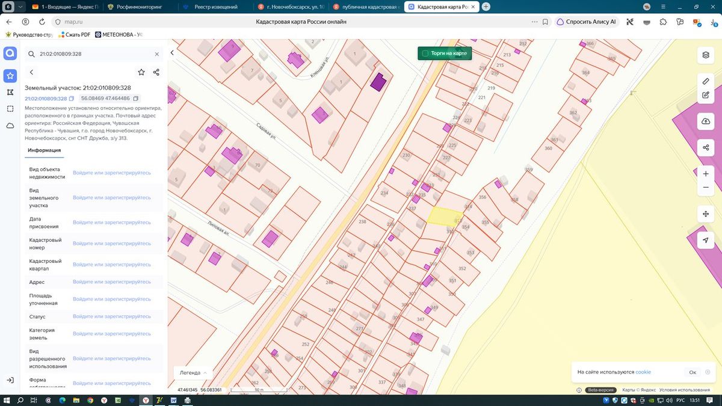Screen dimensions: 722x406
Task: Switch to the 'Входящие — Яндекс' browser tab
Action: click(65, 7)
